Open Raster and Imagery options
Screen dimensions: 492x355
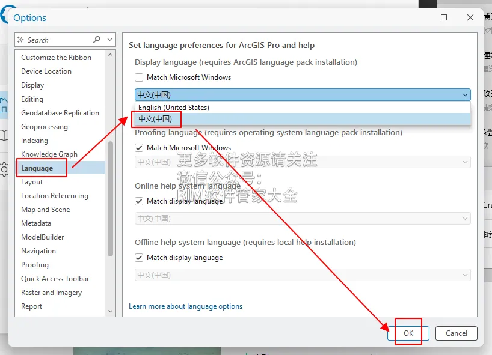(x=51, y=293)
